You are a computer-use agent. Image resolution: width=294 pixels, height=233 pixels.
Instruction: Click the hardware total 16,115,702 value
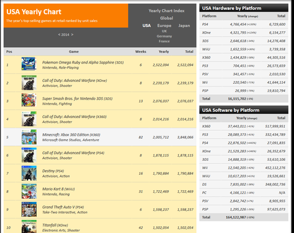click(x=237, y=99)
